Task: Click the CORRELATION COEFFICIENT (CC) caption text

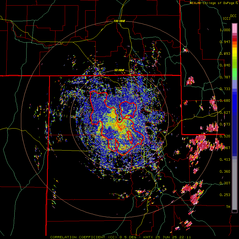Action: pos(83,237)
